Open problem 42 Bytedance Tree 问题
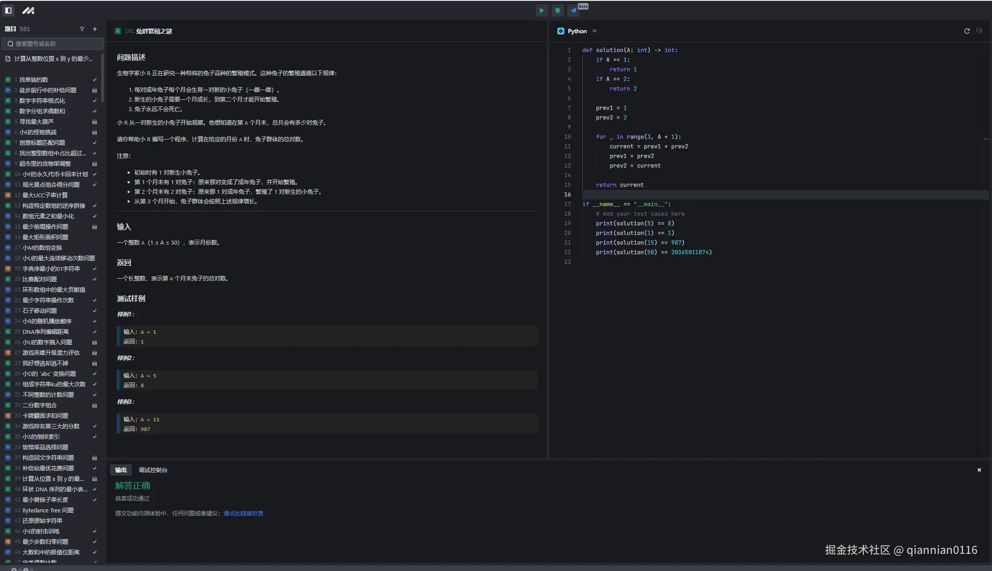 pyautogui.click(x=48, y=510)
